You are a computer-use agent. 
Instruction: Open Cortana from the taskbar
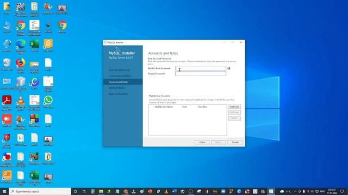click(75, 191)
